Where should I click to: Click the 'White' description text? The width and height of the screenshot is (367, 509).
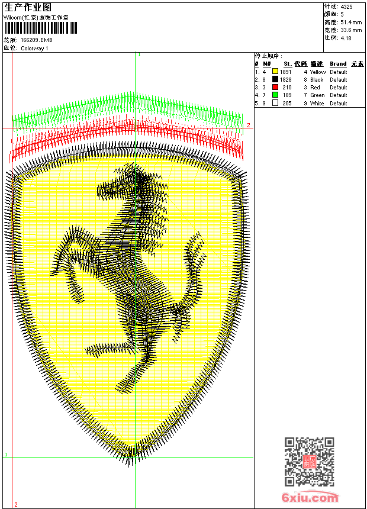(317, 103)
